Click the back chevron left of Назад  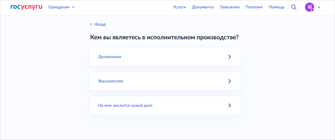(91, 24)
